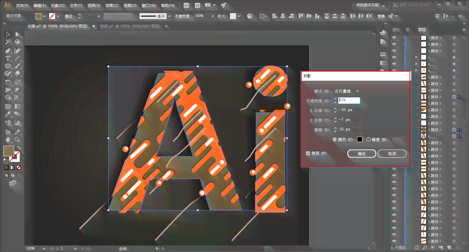Image resolution: width=469 pixels, height=252 pixels.
Task: Click the large fill color box in toolbar
Action: 8,151
